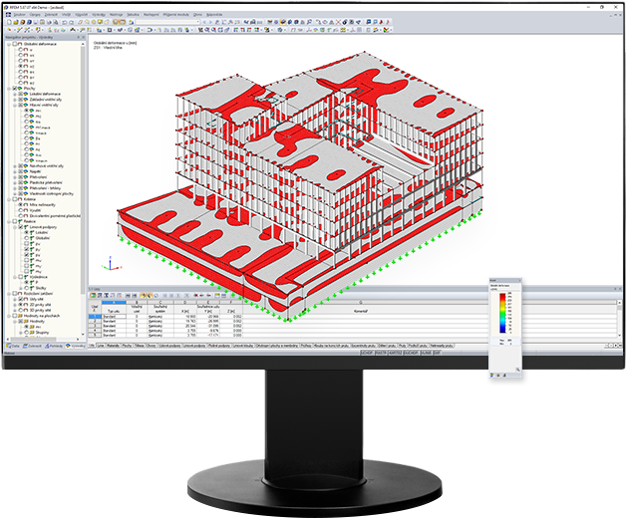Open the Nástroje menu
Image resolution: width=626 pixels, height=519 pixels.
point(117,14)
